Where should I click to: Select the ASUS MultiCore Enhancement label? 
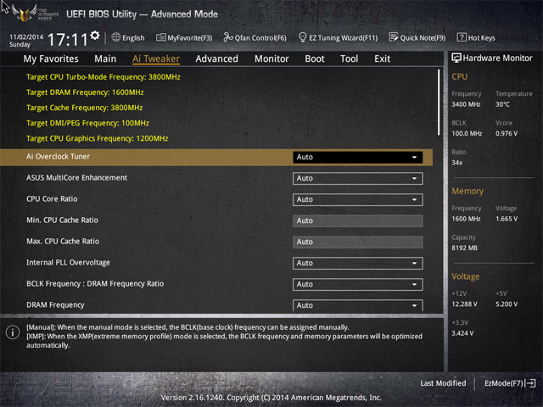77,177
